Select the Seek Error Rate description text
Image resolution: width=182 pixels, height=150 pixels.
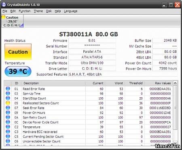point(34,108)
